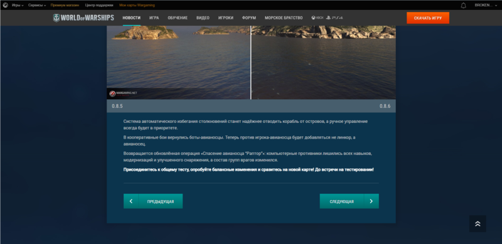The image size is (502, 244).
Task: Open the Обучение navigation tab
Action: pos(178,18)
